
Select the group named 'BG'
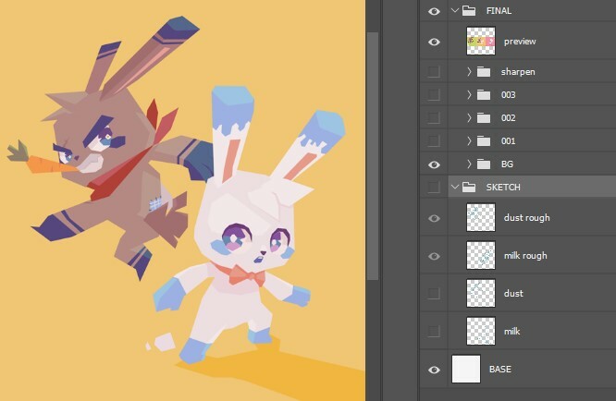click(507, 164)
